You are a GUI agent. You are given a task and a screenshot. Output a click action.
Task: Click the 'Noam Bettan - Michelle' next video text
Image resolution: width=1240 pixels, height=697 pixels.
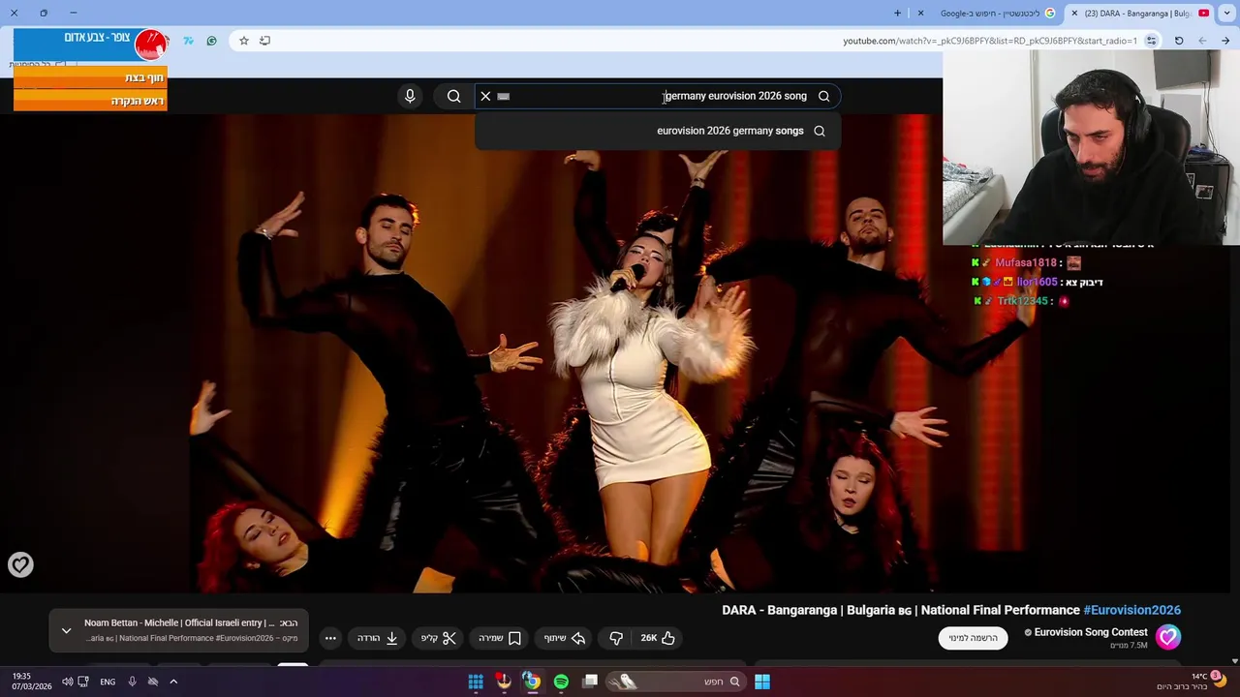point(180,623)
